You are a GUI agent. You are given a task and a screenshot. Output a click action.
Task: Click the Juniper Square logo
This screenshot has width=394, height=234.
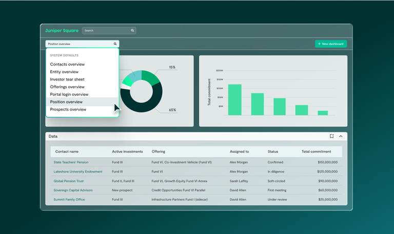(62, 31)
